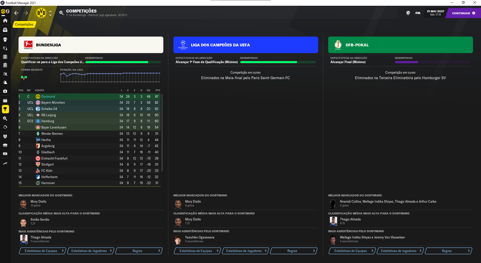This screenshot has width=481, height=263.
Task: Open the Bundesliga competition header
Action: pos(91,45)
